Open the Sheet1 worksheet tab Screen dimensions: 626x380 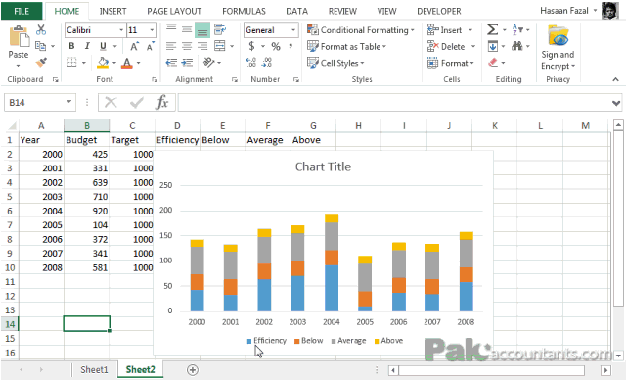tap(94, 369)
